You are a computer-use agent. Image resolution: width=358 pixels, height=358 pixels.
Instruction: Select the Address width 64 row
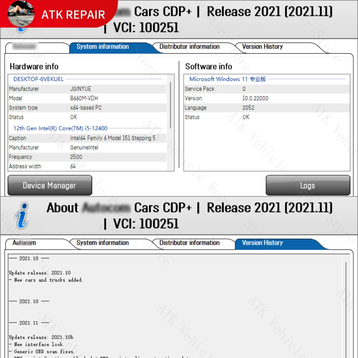(88, 166)
